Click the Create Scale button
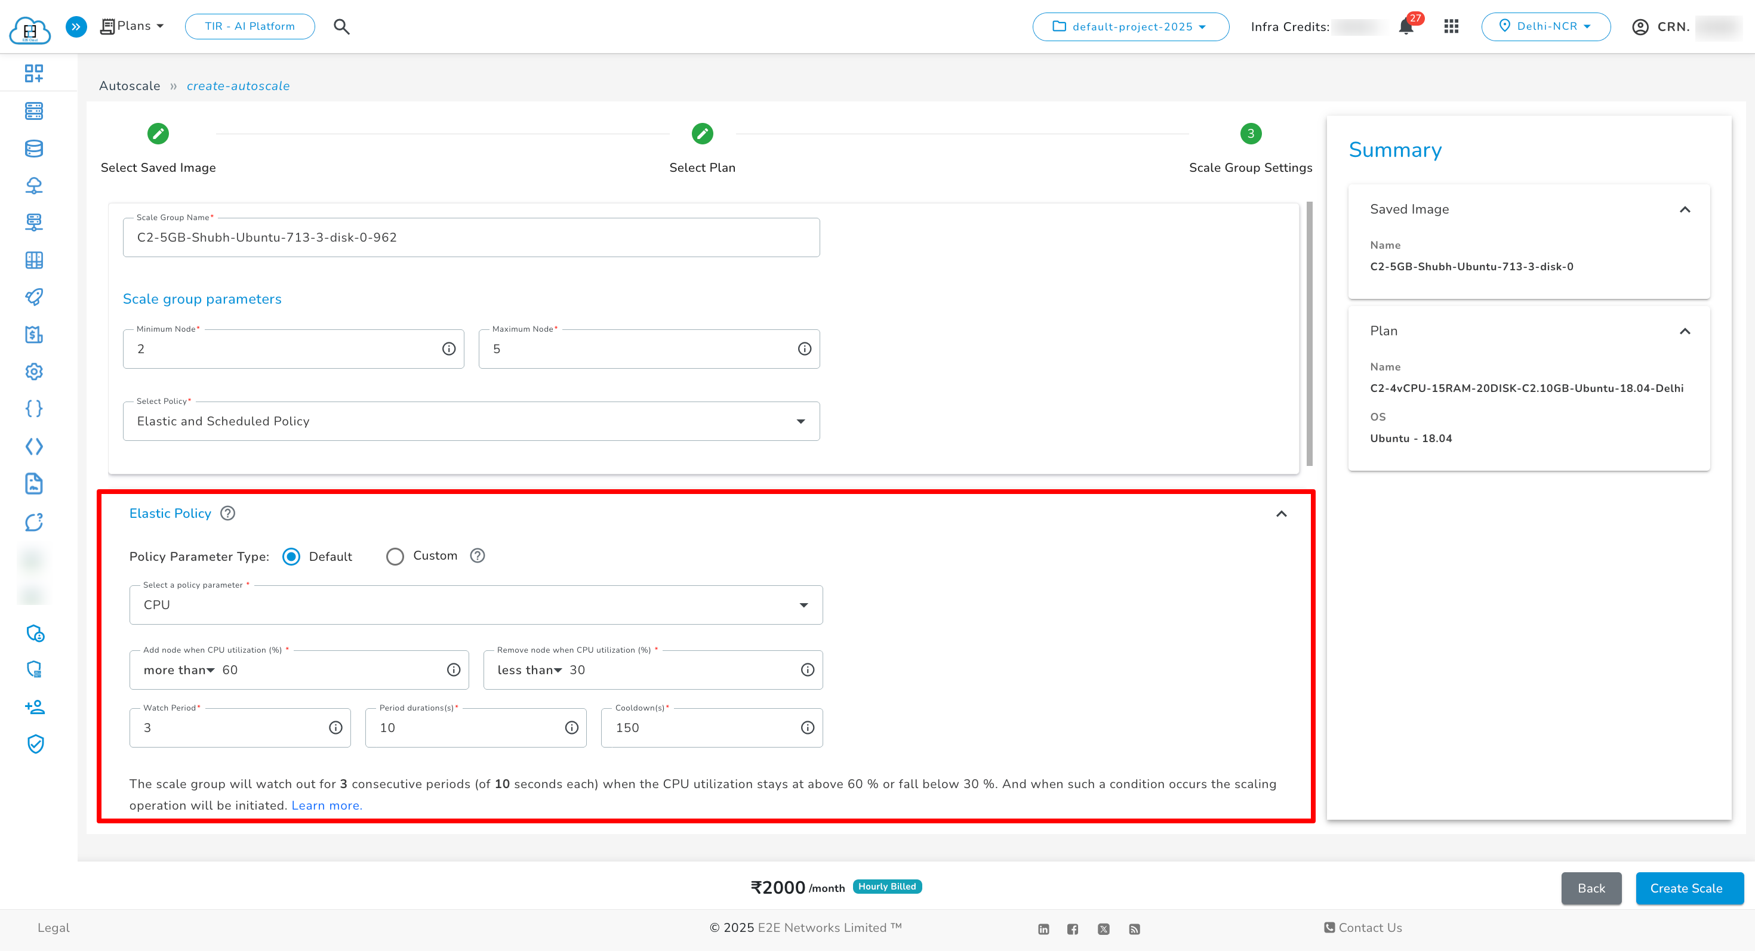Image resolution: width=1755 pixels, height=951 pixels. [x=1686, y=888]
